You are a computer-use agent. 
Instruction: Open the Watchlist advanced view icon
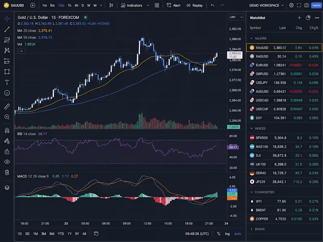coord(308,18)
